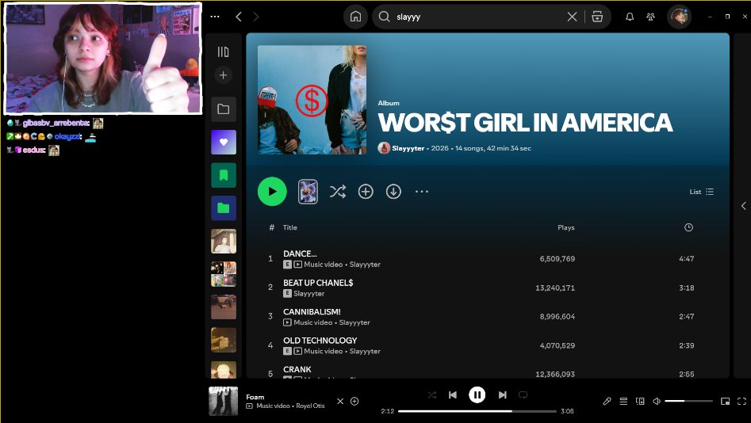Hide Foam with X in player

(x=340, y=401)
